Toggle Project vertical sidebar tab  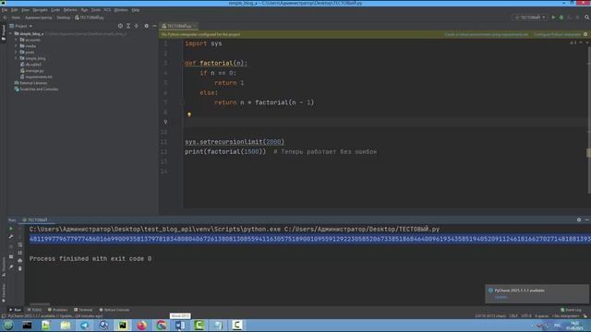pyautogui.click(x=3, y=32)
